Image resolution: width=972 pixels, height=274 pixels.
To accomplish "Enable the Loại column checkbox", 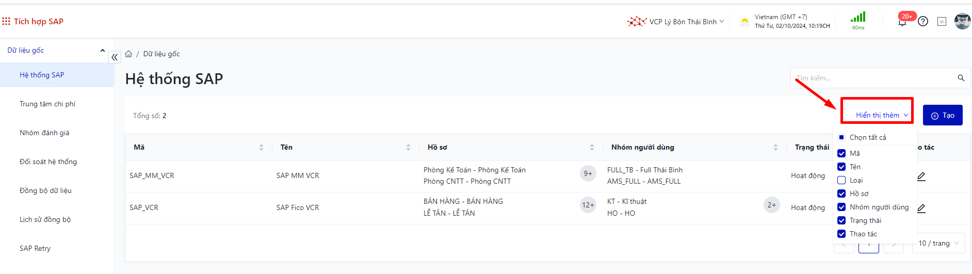I will pos(841,180).
